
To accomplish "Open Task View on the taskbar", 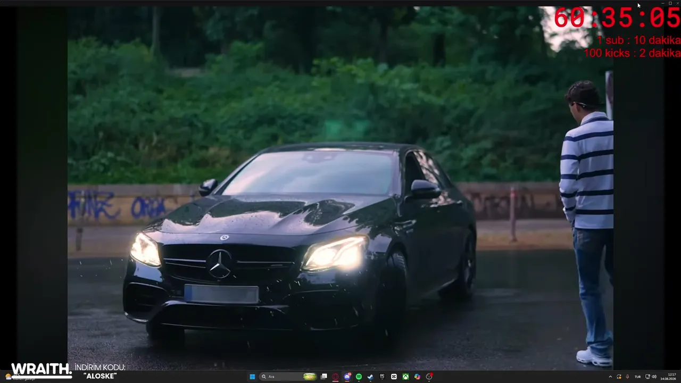I will click(323, 377).
